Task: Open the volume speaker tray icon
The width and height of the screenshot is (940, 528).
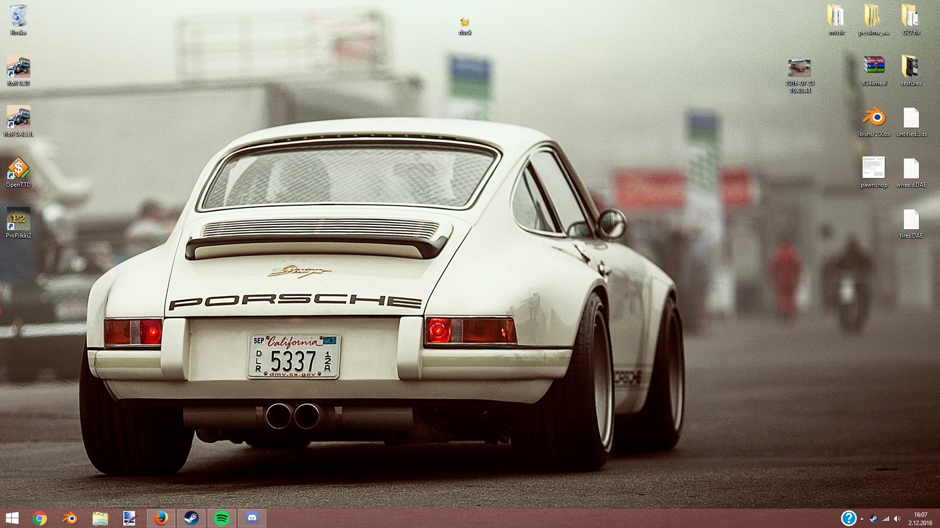Action: tap(897, 519)
